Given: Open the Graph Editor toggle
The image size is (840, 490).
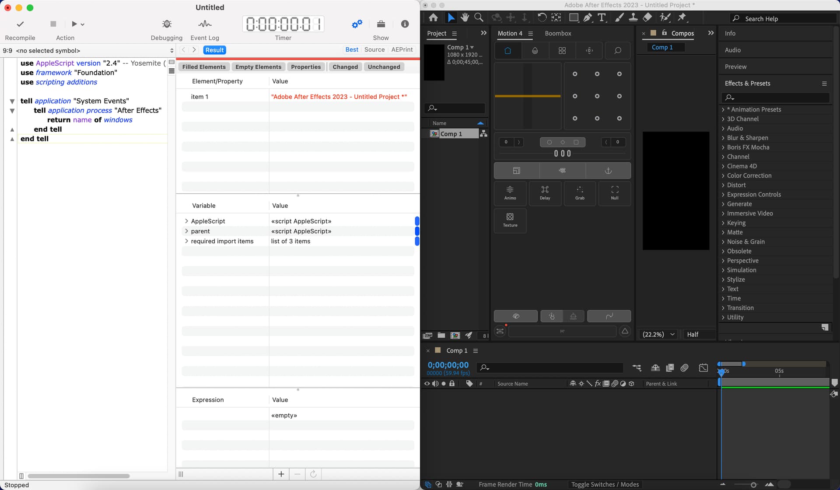Looking at the screenshot, I should point(703,368).
